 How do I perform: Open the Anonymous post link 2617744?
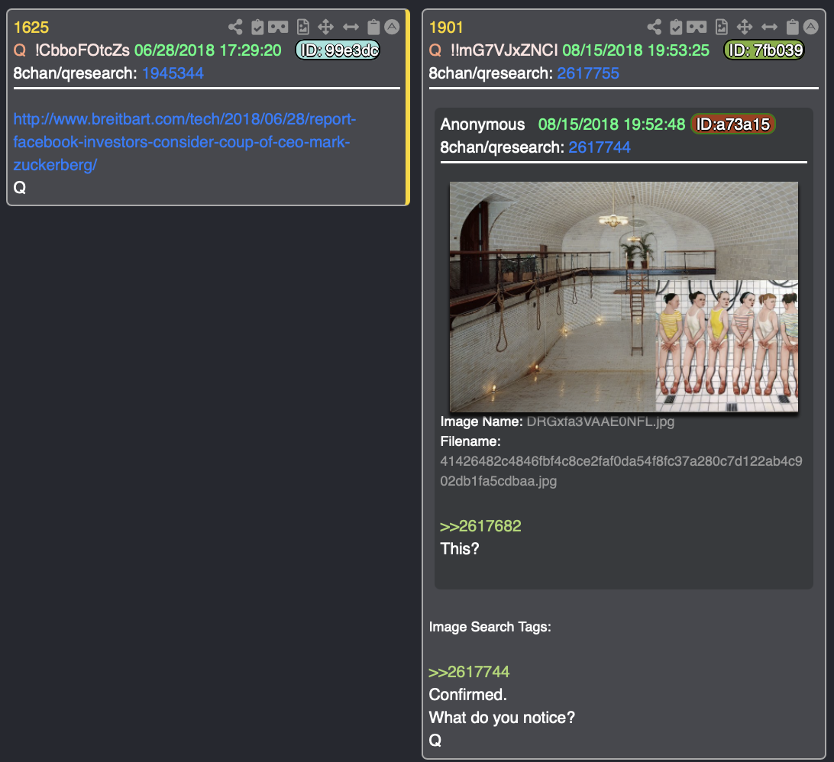(x=600, y=147)
